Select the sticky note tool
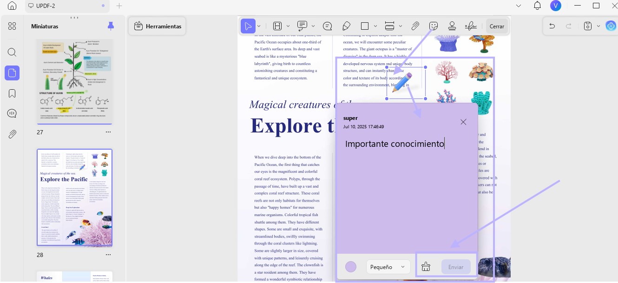Viewport: 618px width, 283px height. (327, 26)
